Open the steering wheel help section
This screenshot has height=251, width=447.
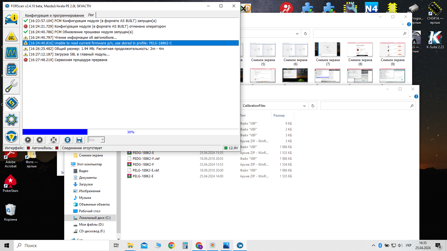[11, 137]
